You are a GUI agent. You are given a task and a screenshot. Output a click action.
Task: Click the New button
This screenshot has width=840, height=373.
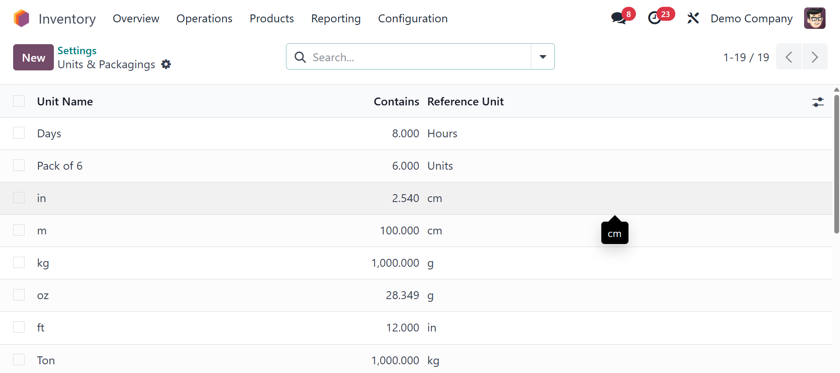click(33, 57)
